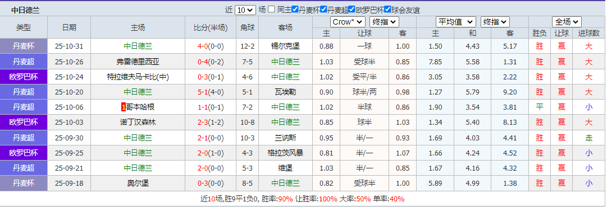
Task: Click handicap value 一球
Action: (x=364, y=46)
